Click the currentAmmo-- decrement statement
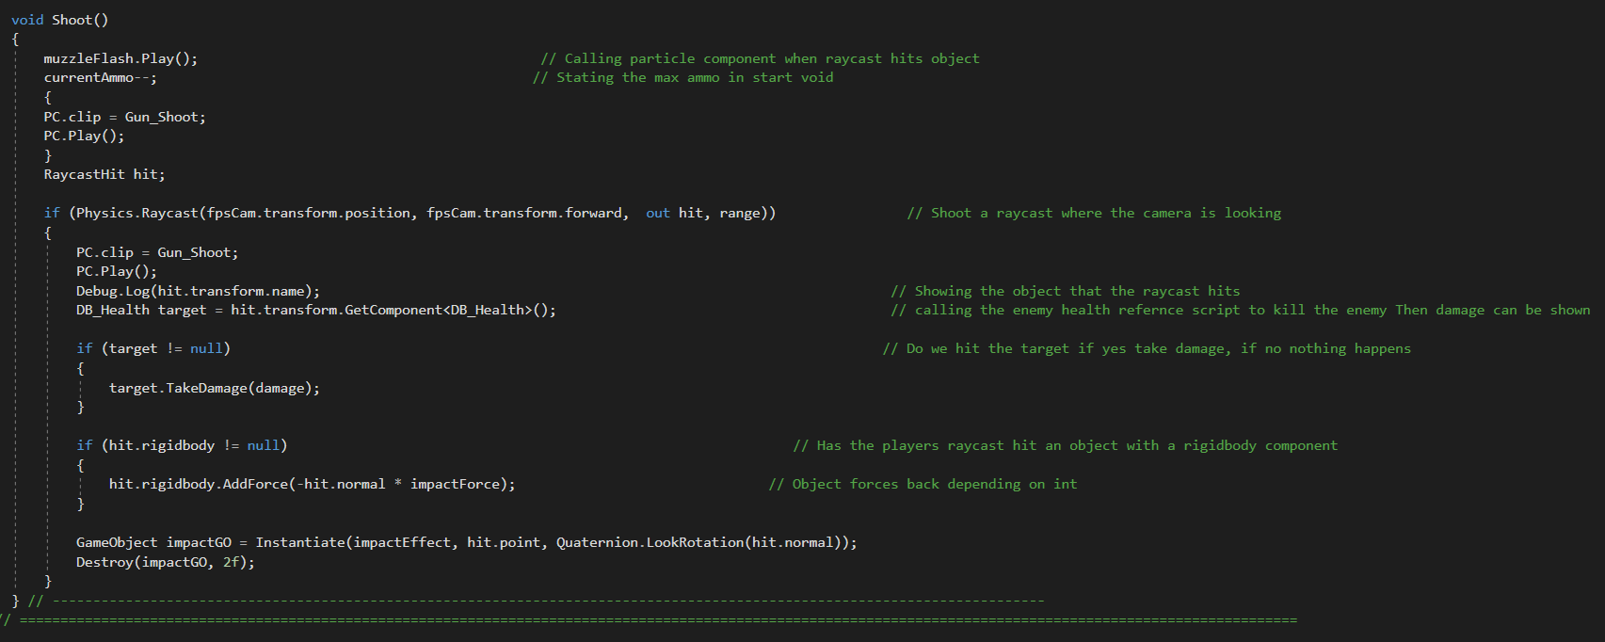 [x=100, y=78]
